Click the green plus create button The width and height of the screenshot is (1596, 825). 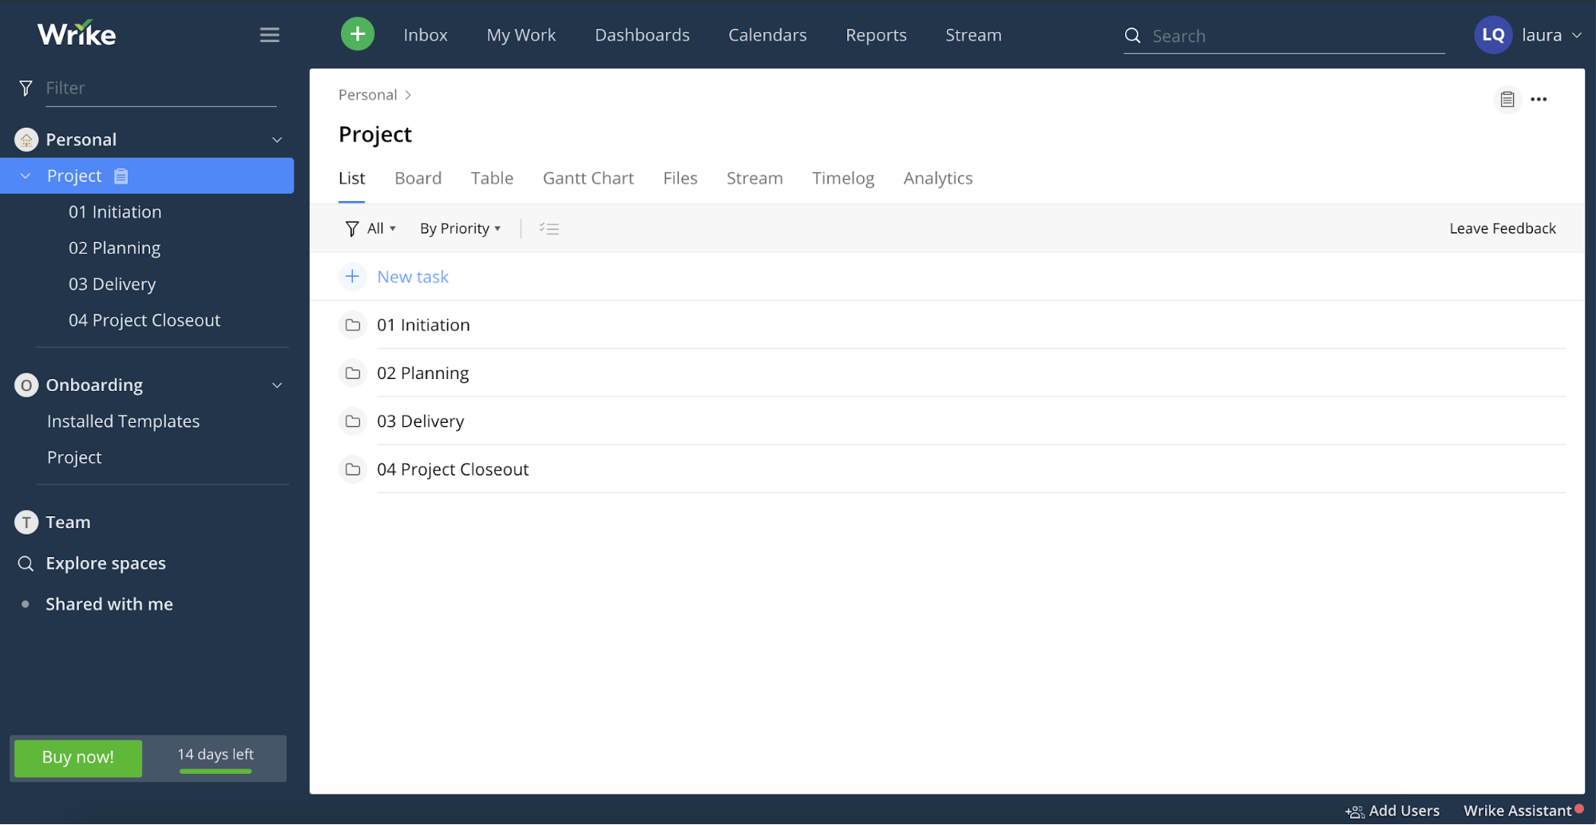pyautogui.click(x=357, y=34)
